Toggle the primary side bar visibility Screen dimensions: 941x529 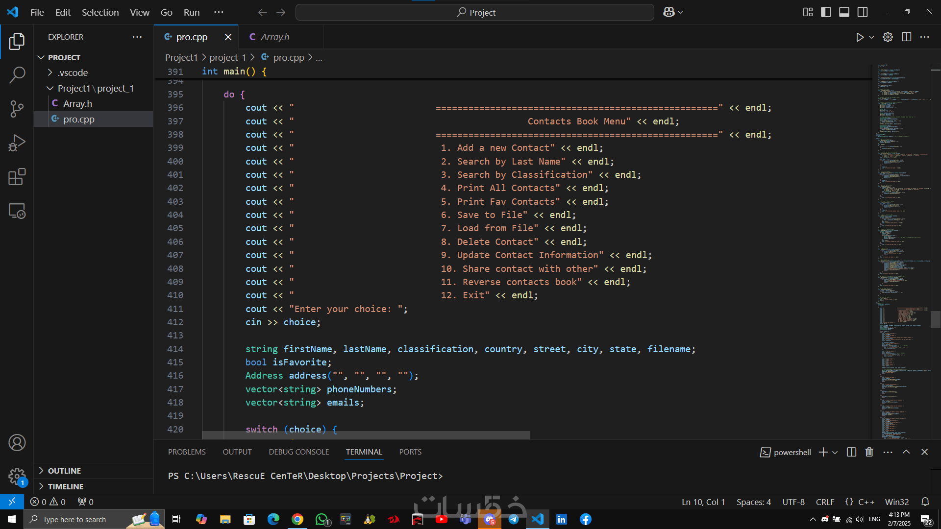click(x=826, y=12)
